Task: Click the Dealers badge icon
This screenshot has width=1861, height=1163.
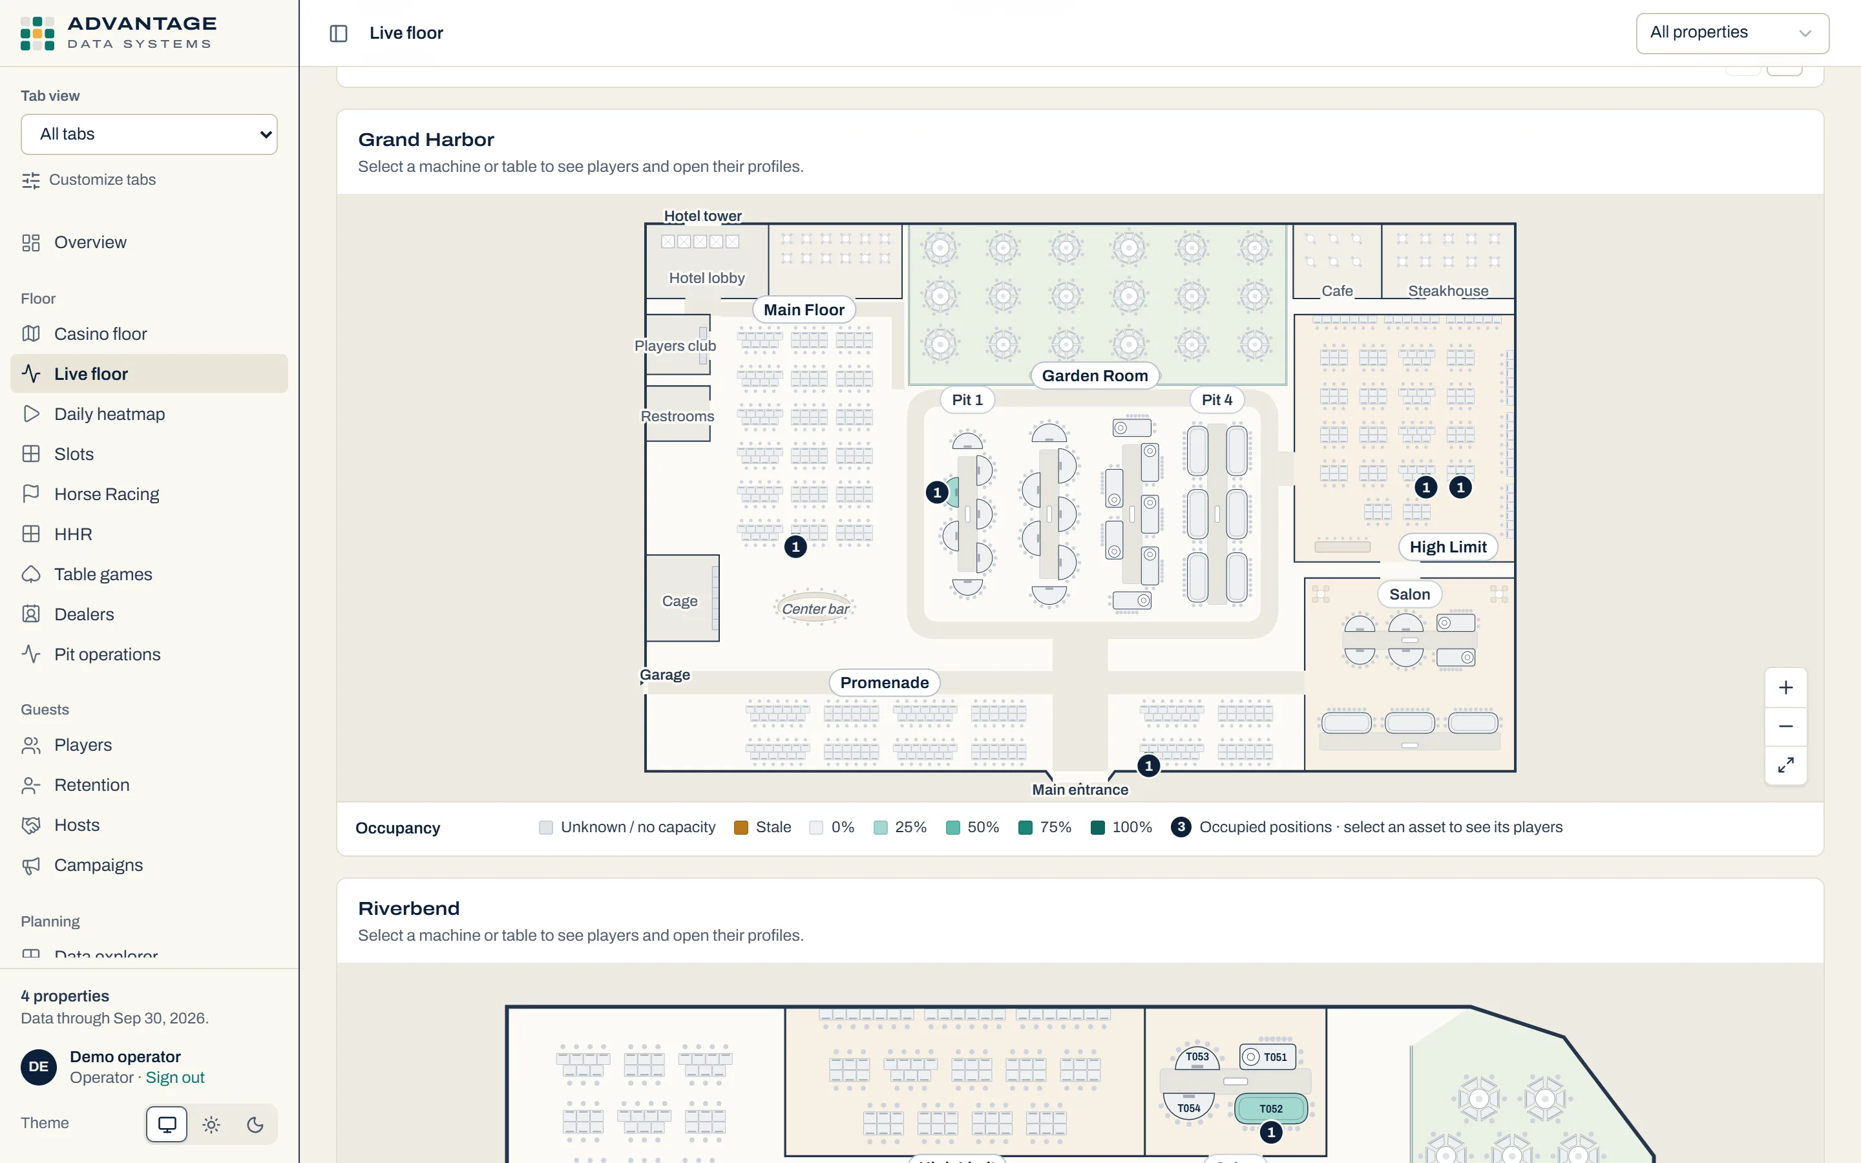Action: 31,614
